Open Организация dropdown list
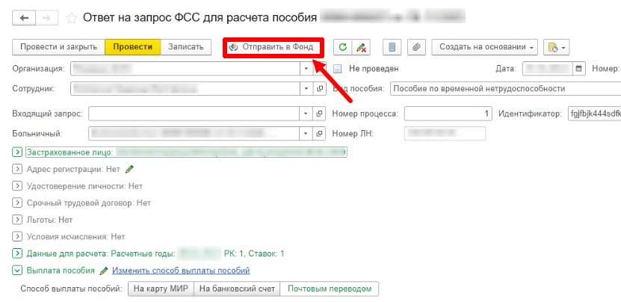The width and height of the screenshot is (621, 302). click(306, 69)
